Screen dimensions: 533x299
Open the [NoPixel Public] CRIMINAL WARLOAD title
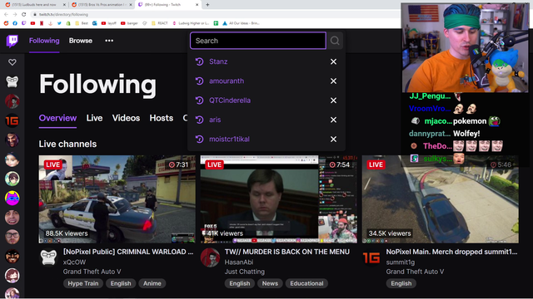pos(128,252)
